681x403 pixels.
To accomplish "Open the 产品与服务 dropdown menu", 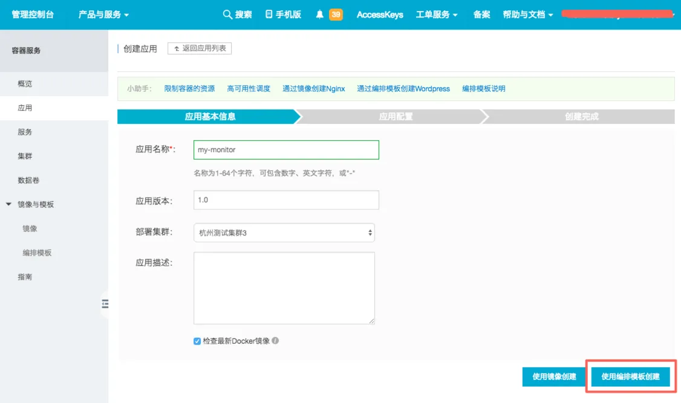I will tap(103, 15).
